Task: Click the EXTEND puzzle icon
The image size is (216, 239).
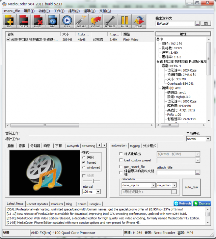Action: (96, 21)
